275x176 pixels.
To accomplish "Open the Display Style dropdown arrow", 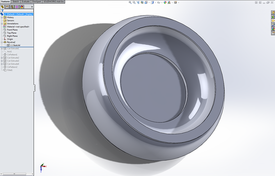I will click(x=155, y=3).
